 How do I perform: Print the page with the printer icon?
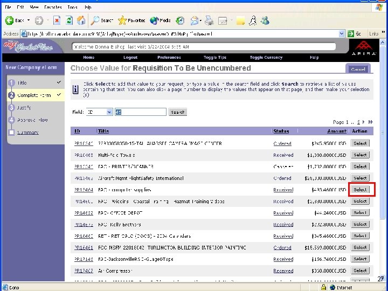point(209,20)
